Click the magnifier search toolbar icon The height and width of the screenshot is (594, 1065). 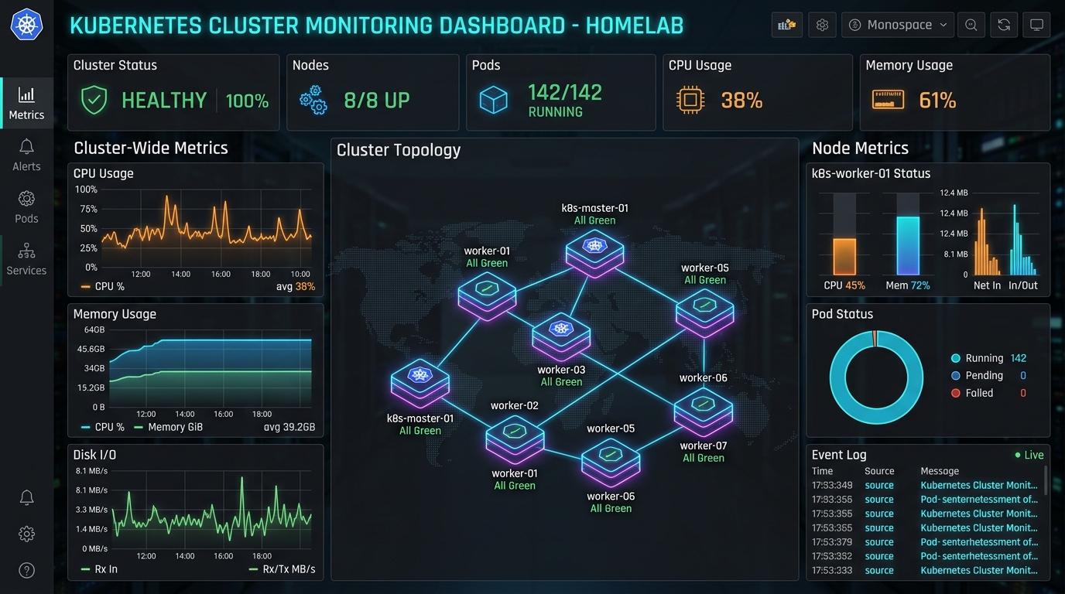[x=971, y=25]
